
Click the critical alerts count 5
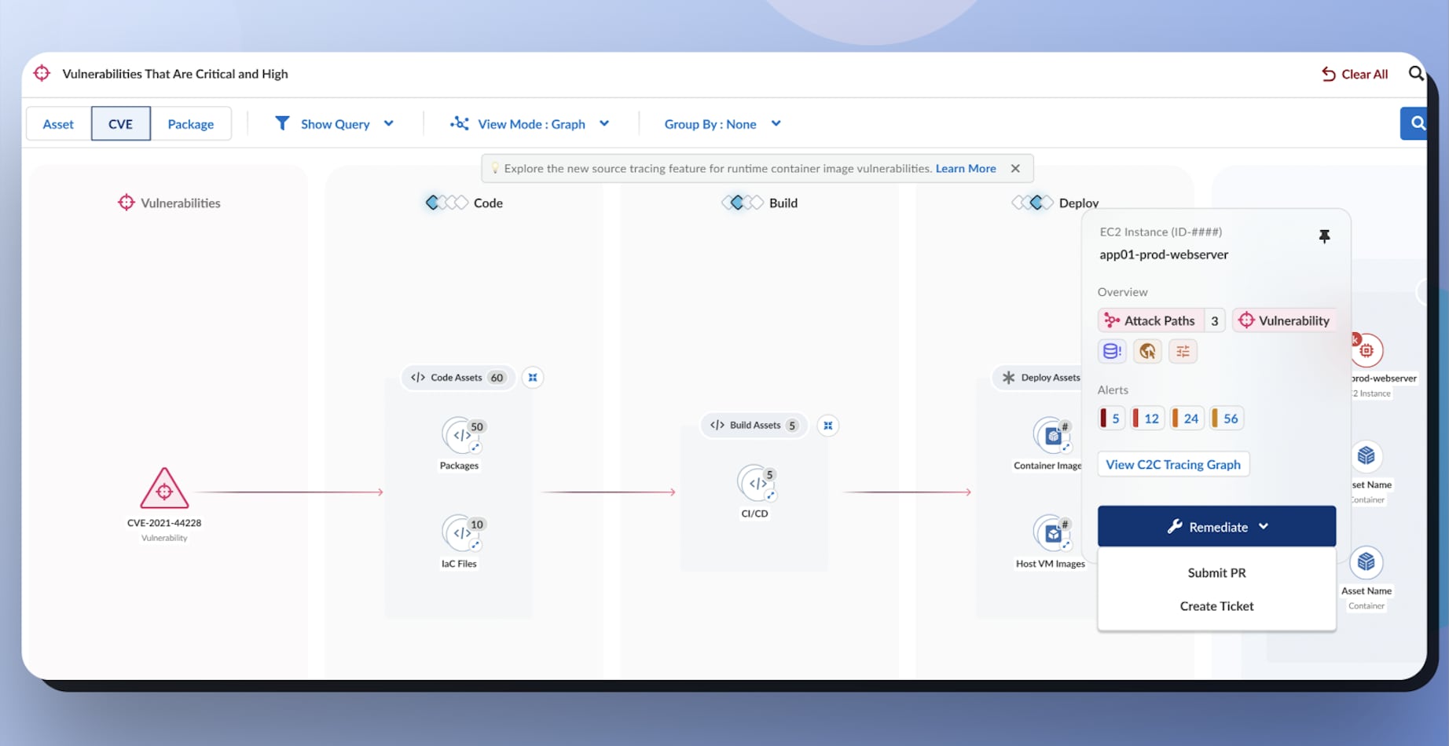[1111, 418]
